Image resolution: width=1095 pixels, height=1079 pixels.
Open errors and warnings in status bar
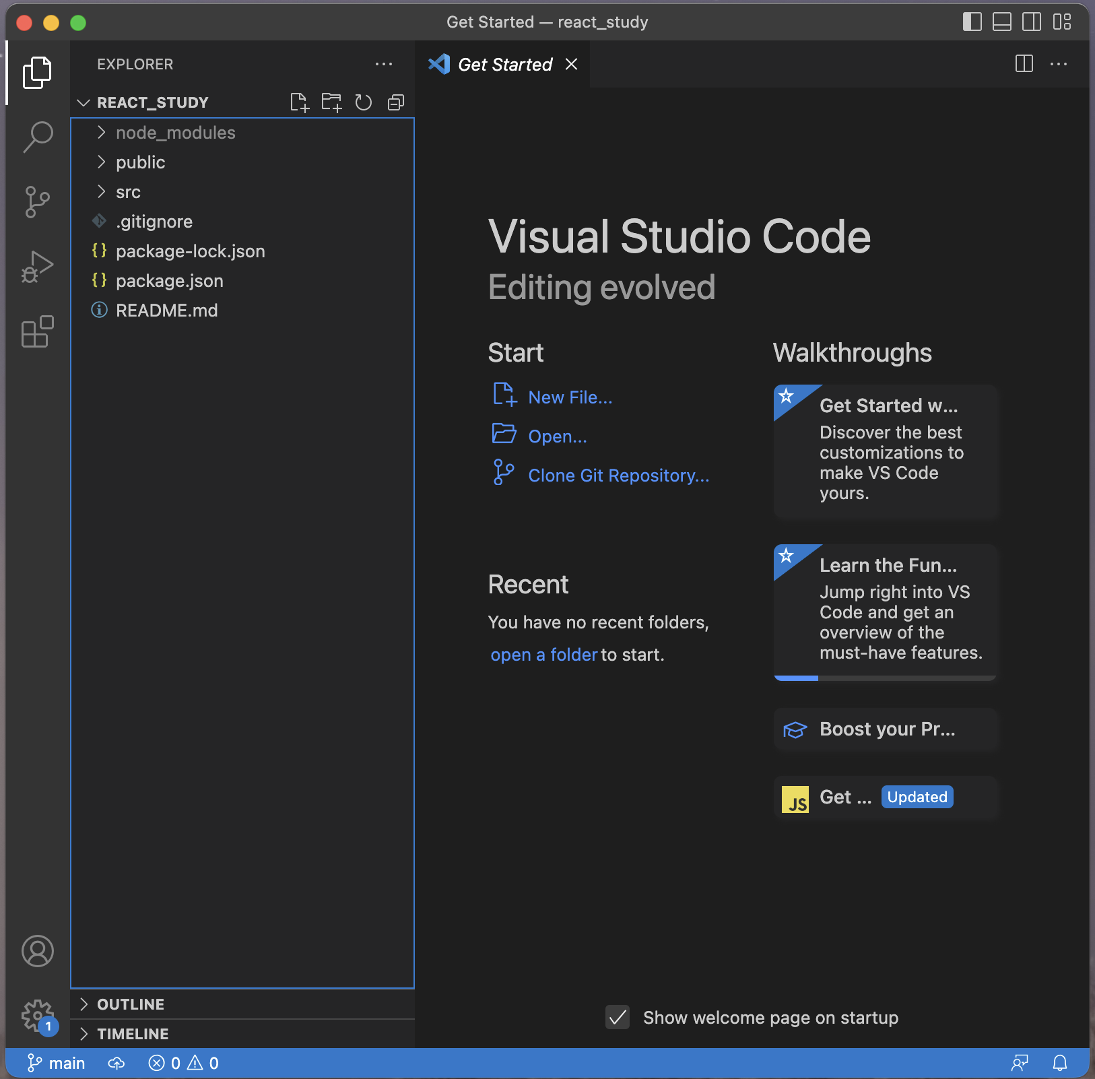click(183, 1063)
